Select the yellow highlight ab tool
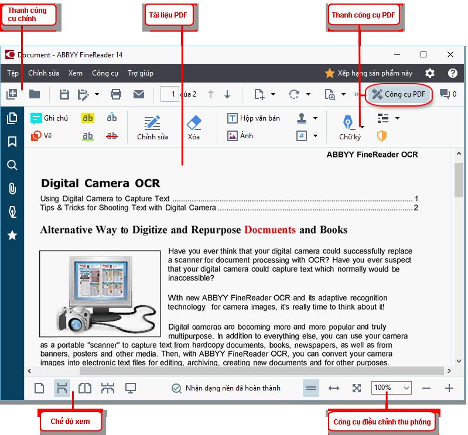 (x=87, y=118)
